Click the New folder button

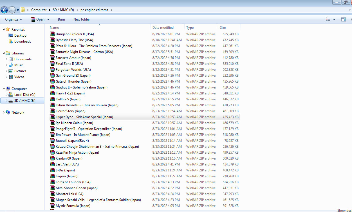point(82,19)
